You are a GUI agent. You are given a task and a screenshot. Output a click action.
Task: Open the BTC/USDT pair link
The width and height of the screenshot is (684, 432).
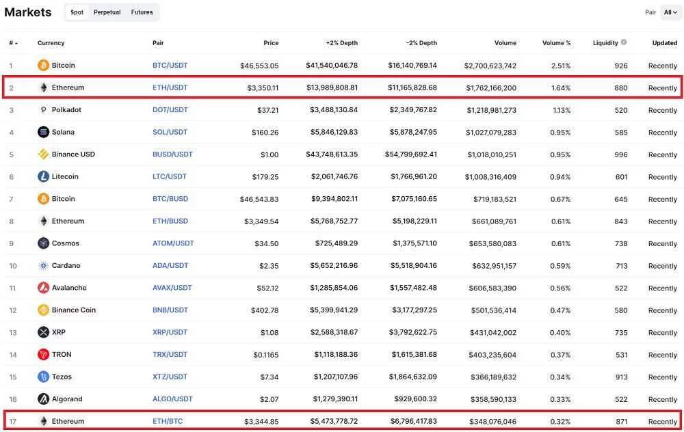tap(170, 66)
